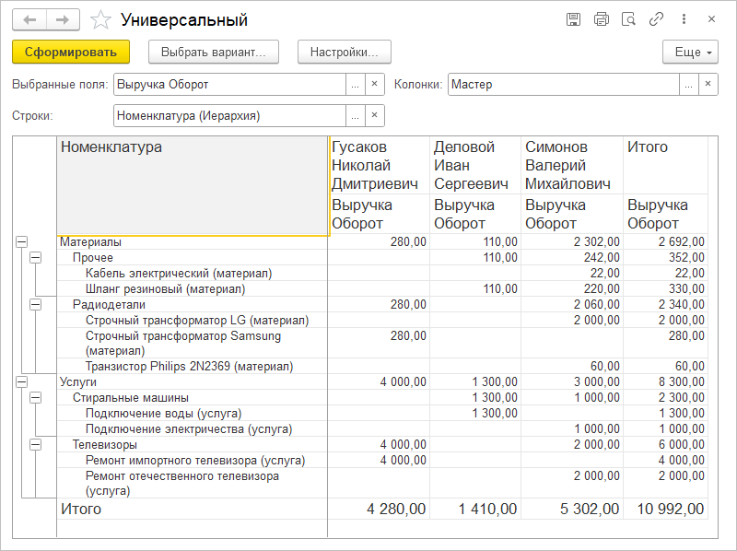The height and width of the screenshot is (551, 737).
Task: Collapse the Услуги group
Action: 21,381
